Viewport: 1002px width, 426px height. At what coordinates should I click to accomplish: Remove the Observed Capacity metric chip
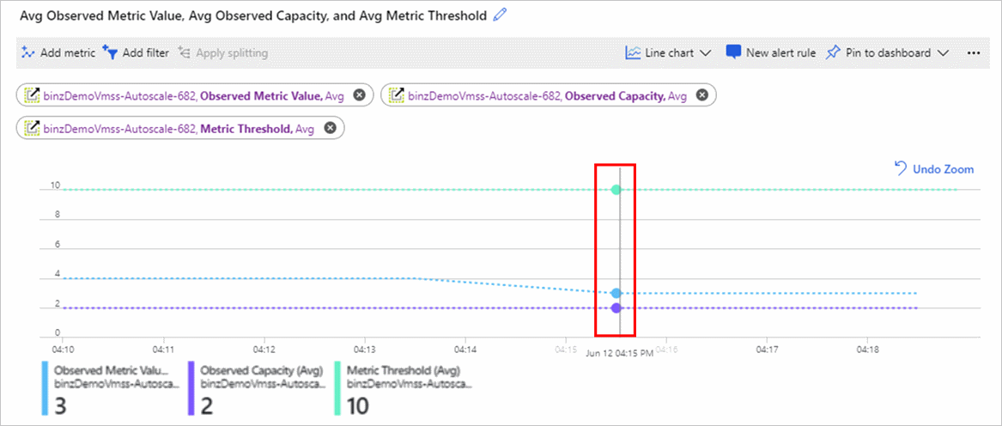point(701,95)
